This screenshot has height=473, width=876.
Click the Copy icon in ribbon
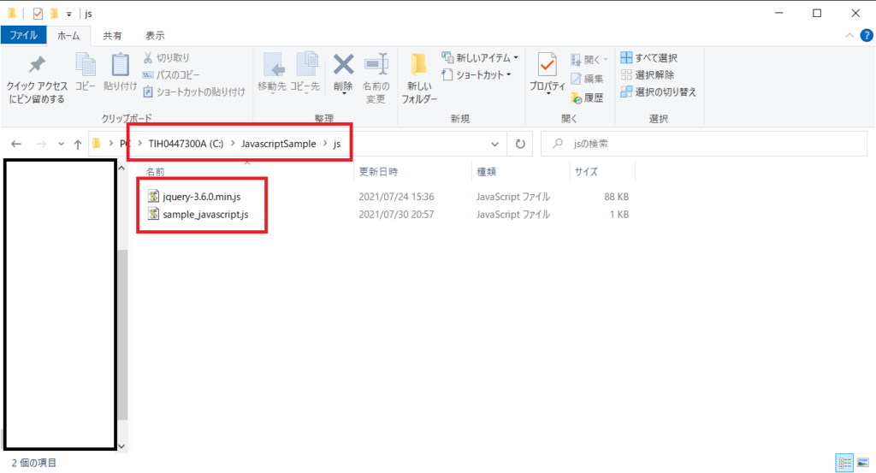click(86, 67)
